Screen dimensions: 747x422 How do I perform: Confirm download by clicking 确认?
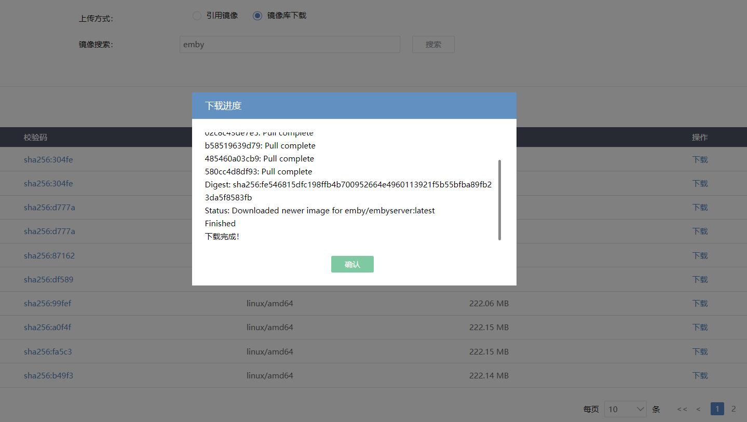352,264
